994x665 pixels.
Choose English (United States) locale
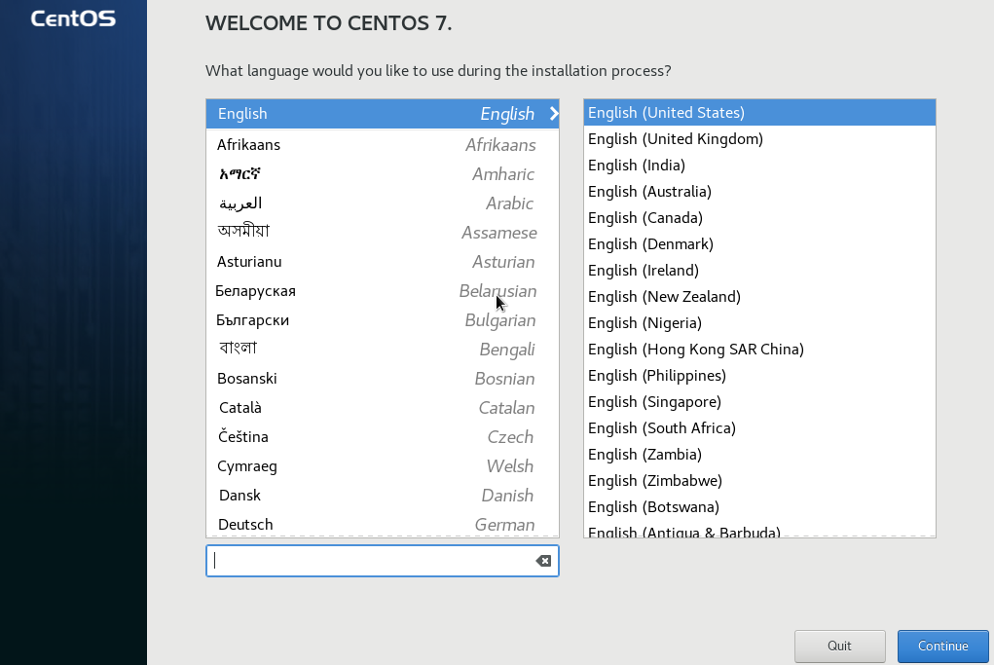pyautogui.click(x=759, y=113)
